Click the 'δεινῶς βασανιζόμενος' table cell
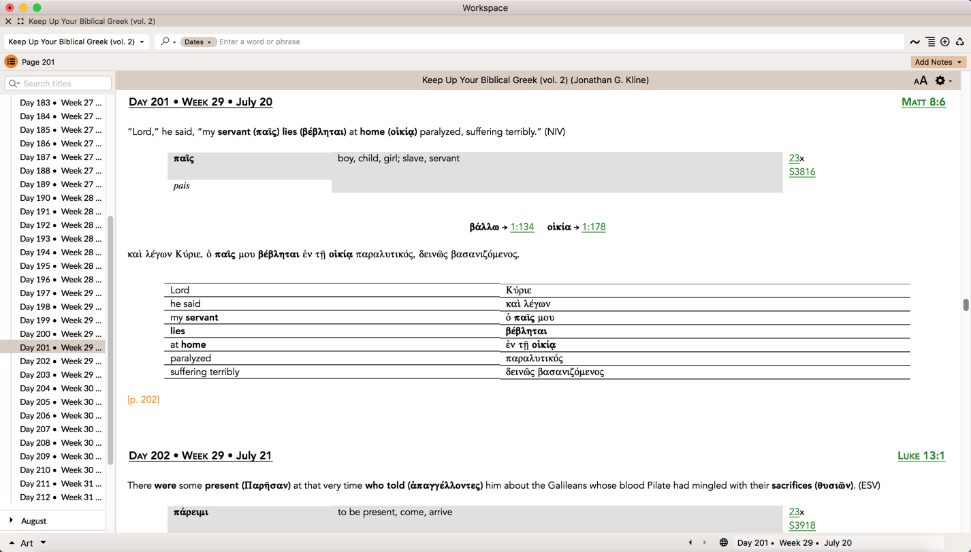 click(x=705, y=372)
